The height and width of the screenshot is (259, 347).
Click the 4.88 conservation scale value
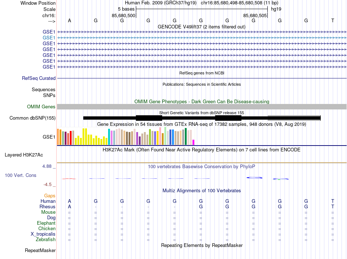point(47,166)
